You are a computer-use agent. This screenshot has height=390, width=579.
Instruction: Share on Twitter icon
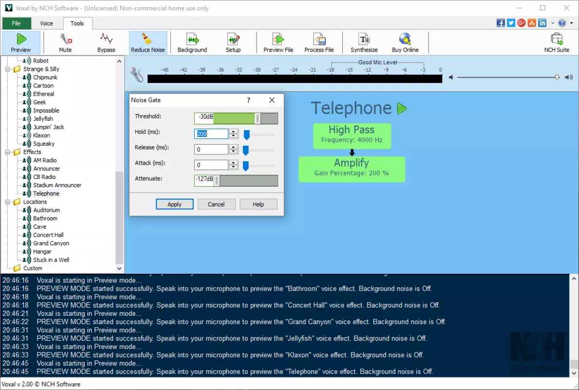(511, 23)
